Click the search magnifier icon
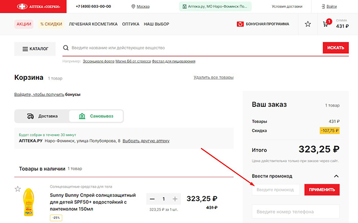The image size is (358, 223). coord(65,48)
